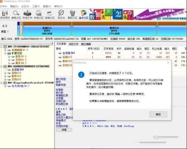
Task: Close the DiskGenius dialog with the X
Action: (x=168, y=63)
